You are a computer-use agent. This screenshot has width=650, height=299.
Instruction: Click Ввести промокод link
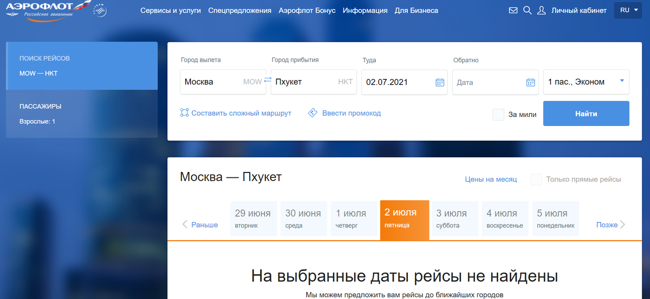point(352,113)
